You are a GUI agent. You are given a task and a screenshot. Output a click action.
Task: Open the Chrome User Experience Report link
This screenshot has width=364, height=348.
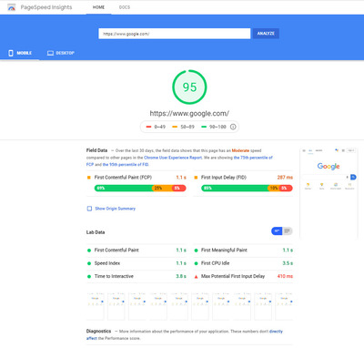click(173, 158)
